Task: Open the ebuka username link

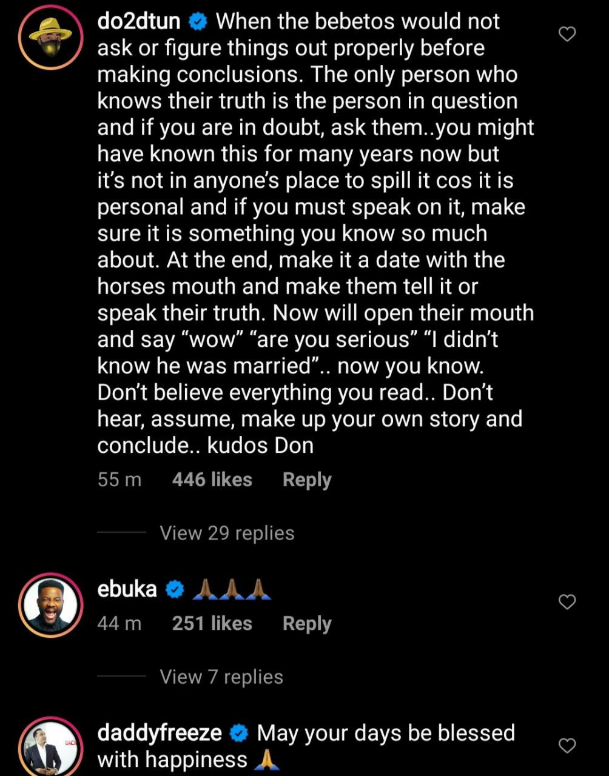Action: (127, 589)
